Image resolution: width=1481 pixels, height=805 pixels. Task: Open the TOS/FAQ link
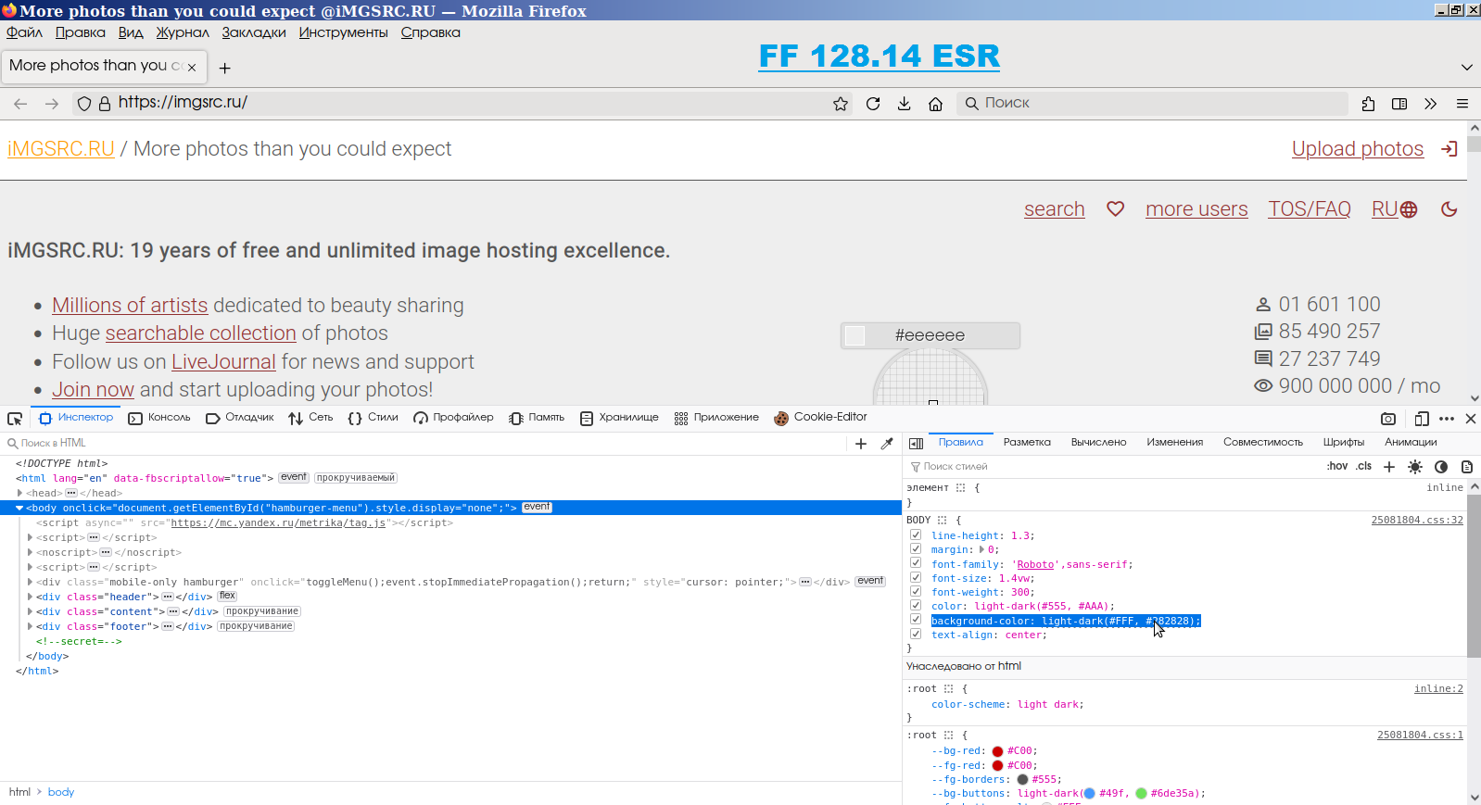click(1310, 209)
